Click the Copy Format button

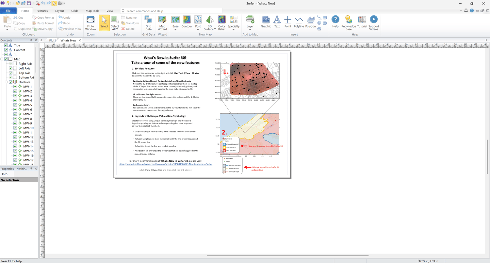[43, 18]
